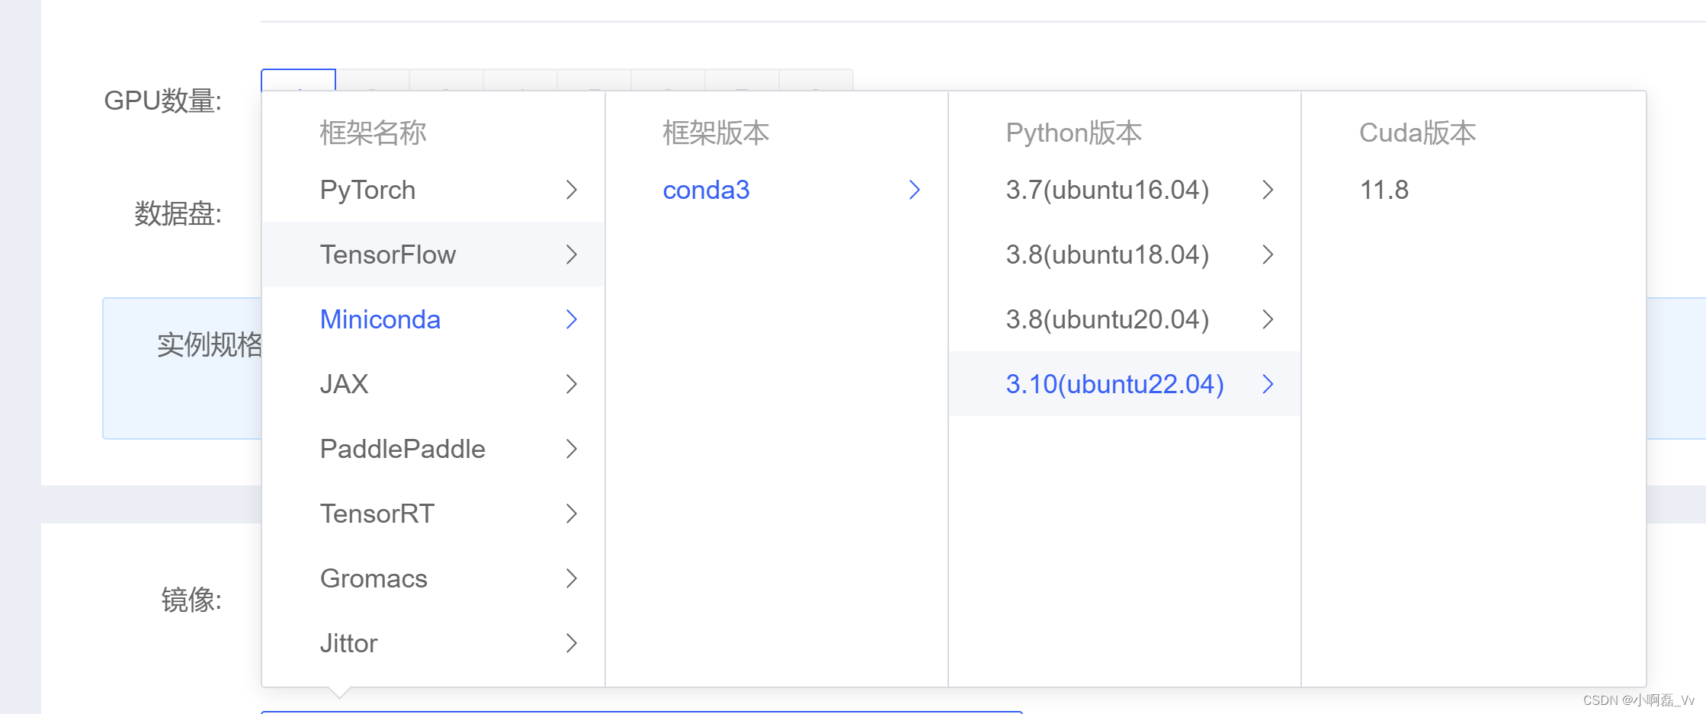
Task: Choose Python 3.8(ubuntu18.04)
Action: [x=1125, y=255]
